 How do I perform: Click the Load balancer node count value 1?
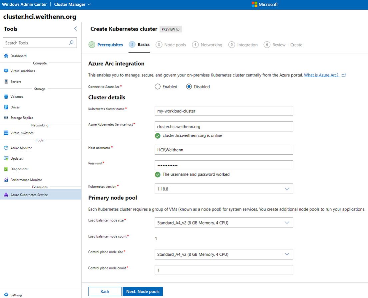[156, 238]
